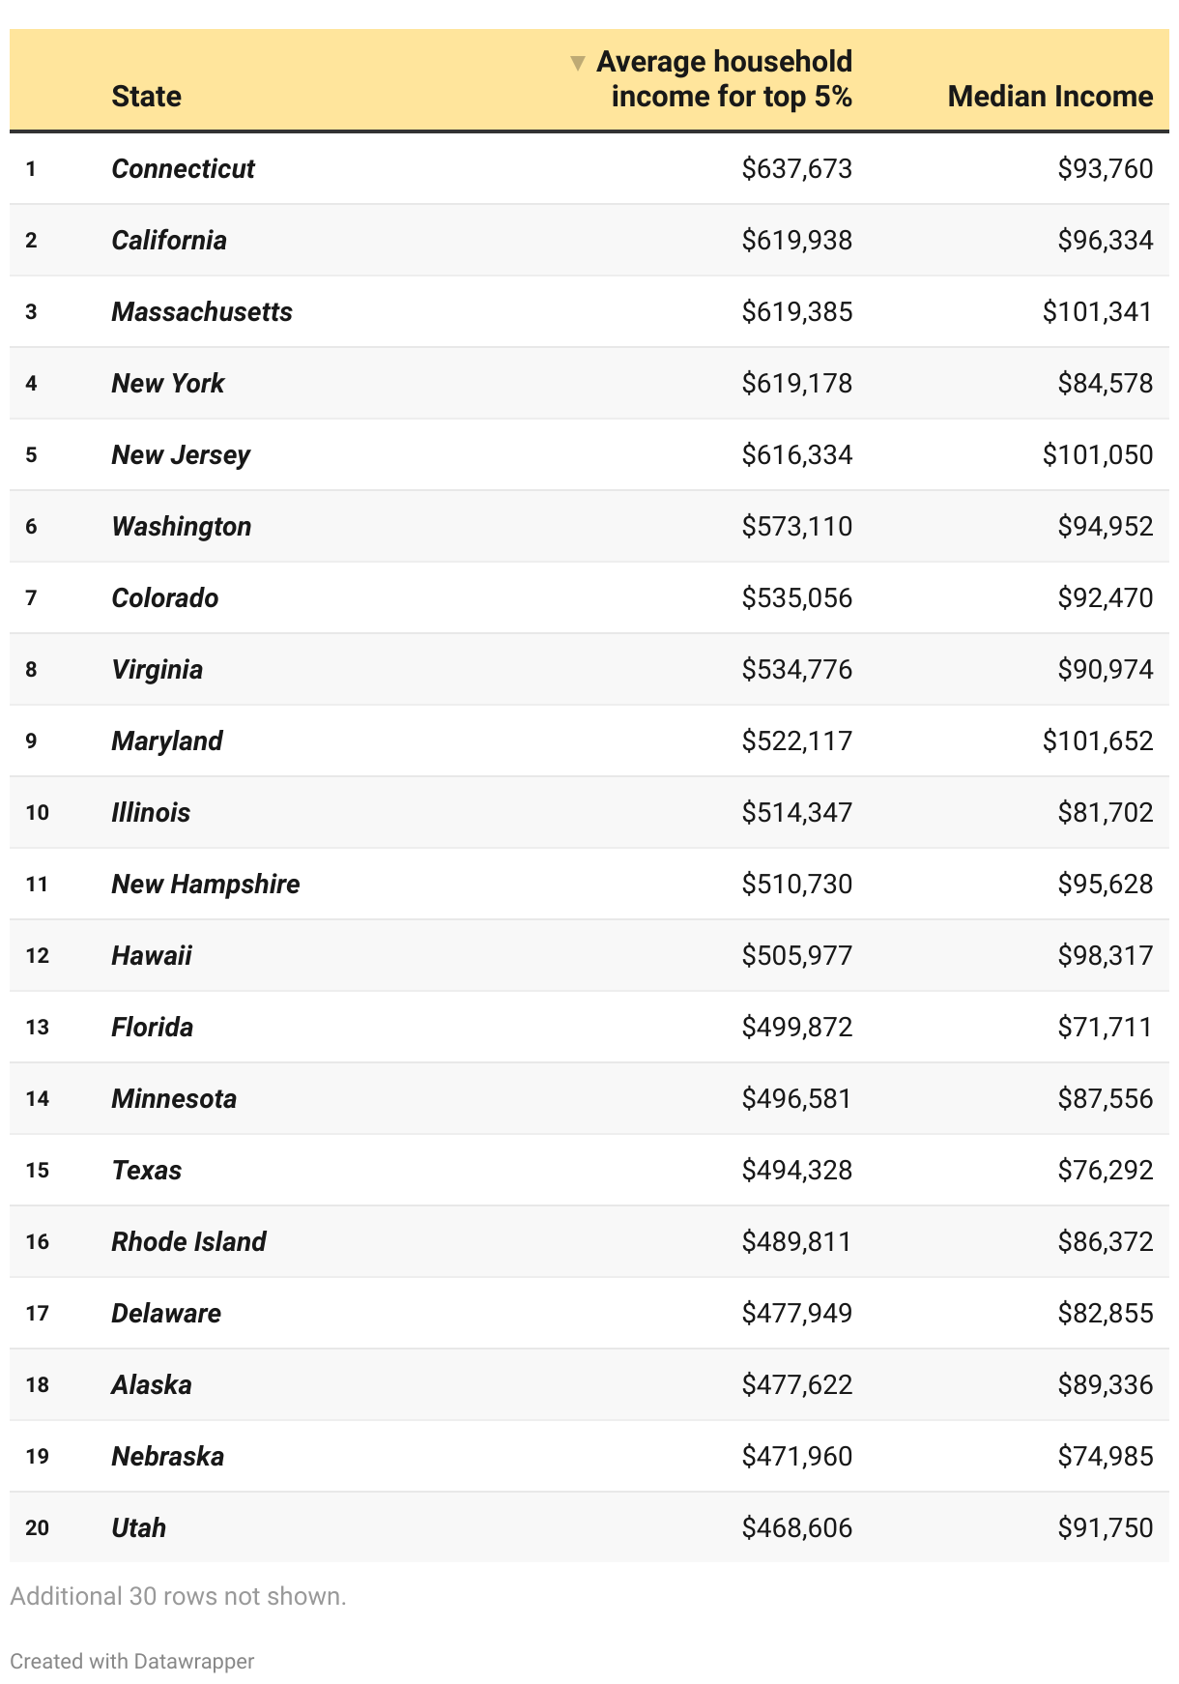Click New York top 5% income $619,178
Viewport: 1179px width, 1684px height.
(x=797, y=384)
